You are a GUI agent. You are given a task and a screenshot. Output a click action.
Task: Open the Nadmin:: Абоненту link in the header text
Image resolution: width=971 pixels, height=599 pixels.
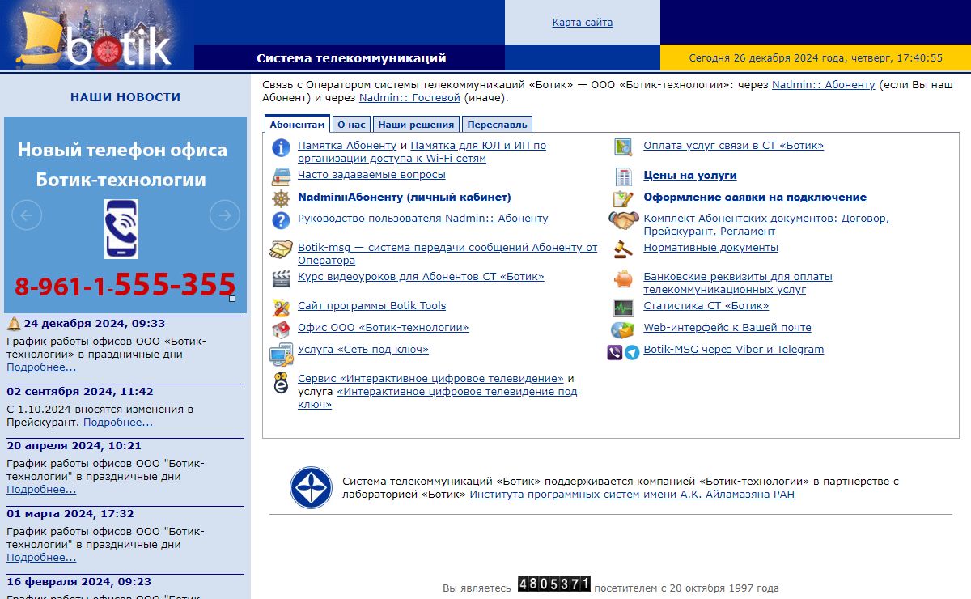pos(824,85)
